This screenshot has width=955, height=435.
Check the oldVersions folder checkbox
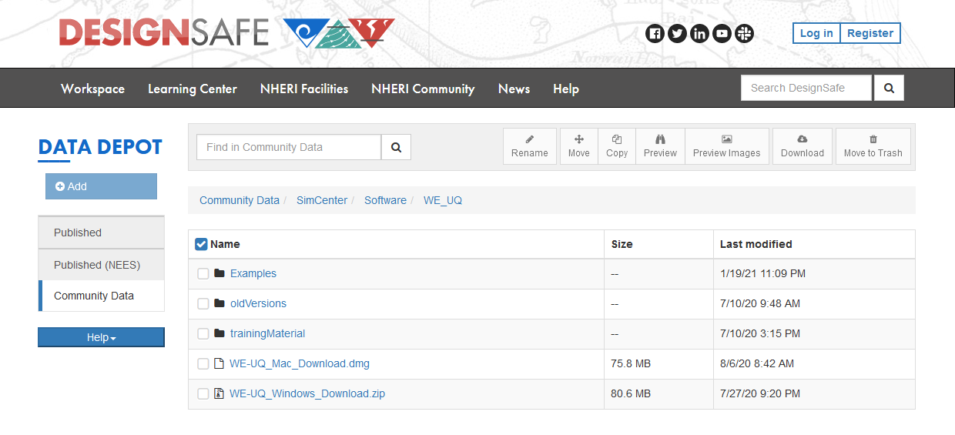point(203,303)
